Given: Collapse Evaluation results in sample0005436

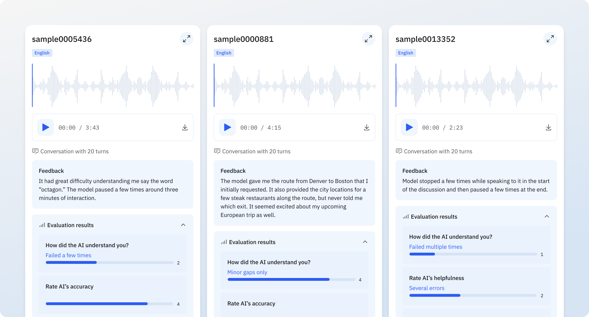Looking at the screenshot, I should pyautogui.click(x=183, y=225).
